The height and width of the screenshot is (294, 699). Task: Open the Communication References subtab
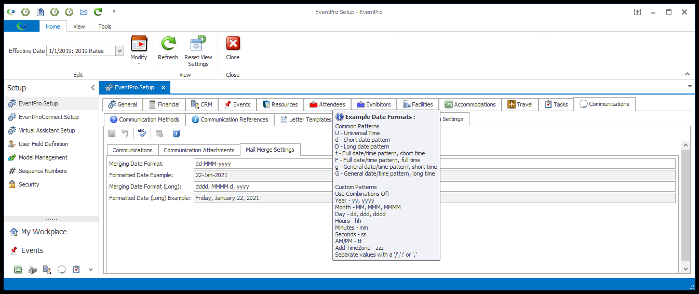230,119
